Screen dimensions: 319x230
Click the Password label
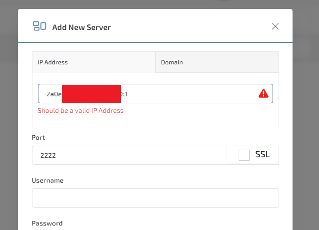click(47, 224)
